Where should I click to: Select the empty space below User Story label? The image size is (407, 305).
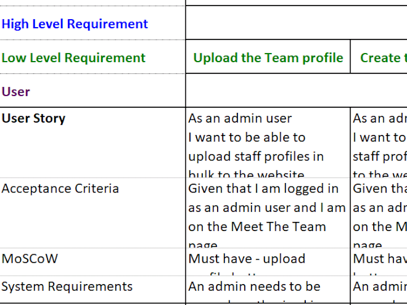[93, 152]
